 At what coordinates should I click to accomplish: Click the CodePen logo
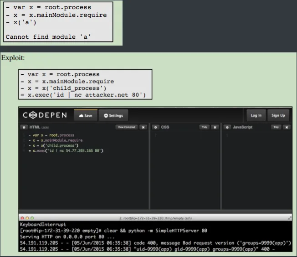pyautogui.click(x=45, y=115)
